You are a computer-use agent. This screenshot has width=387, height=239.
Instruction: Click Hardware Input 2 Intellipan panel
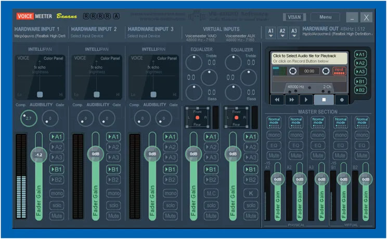tap(97, 77)
